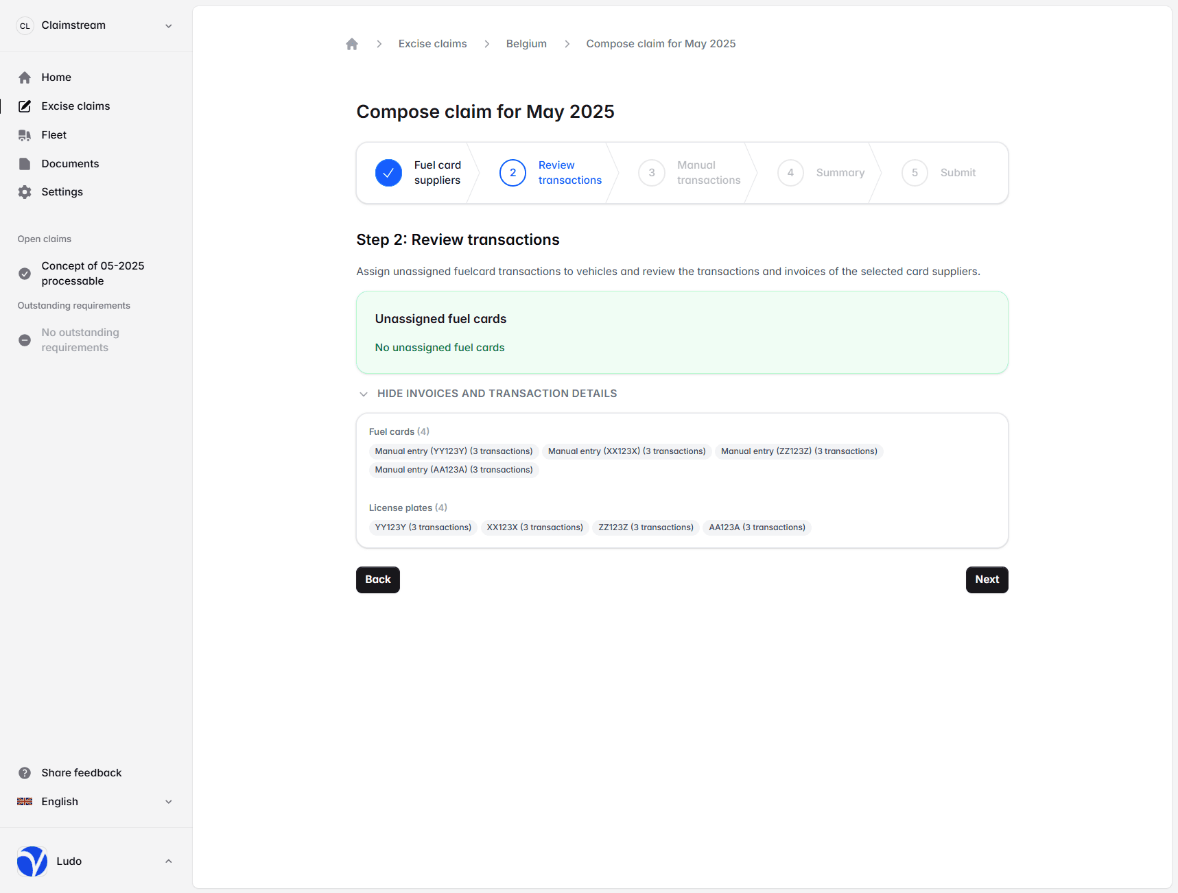This screenshot has height=893, width=1178.
Task: Click the home icon in the breadcrumb
Action: click(x=352, y=44)
